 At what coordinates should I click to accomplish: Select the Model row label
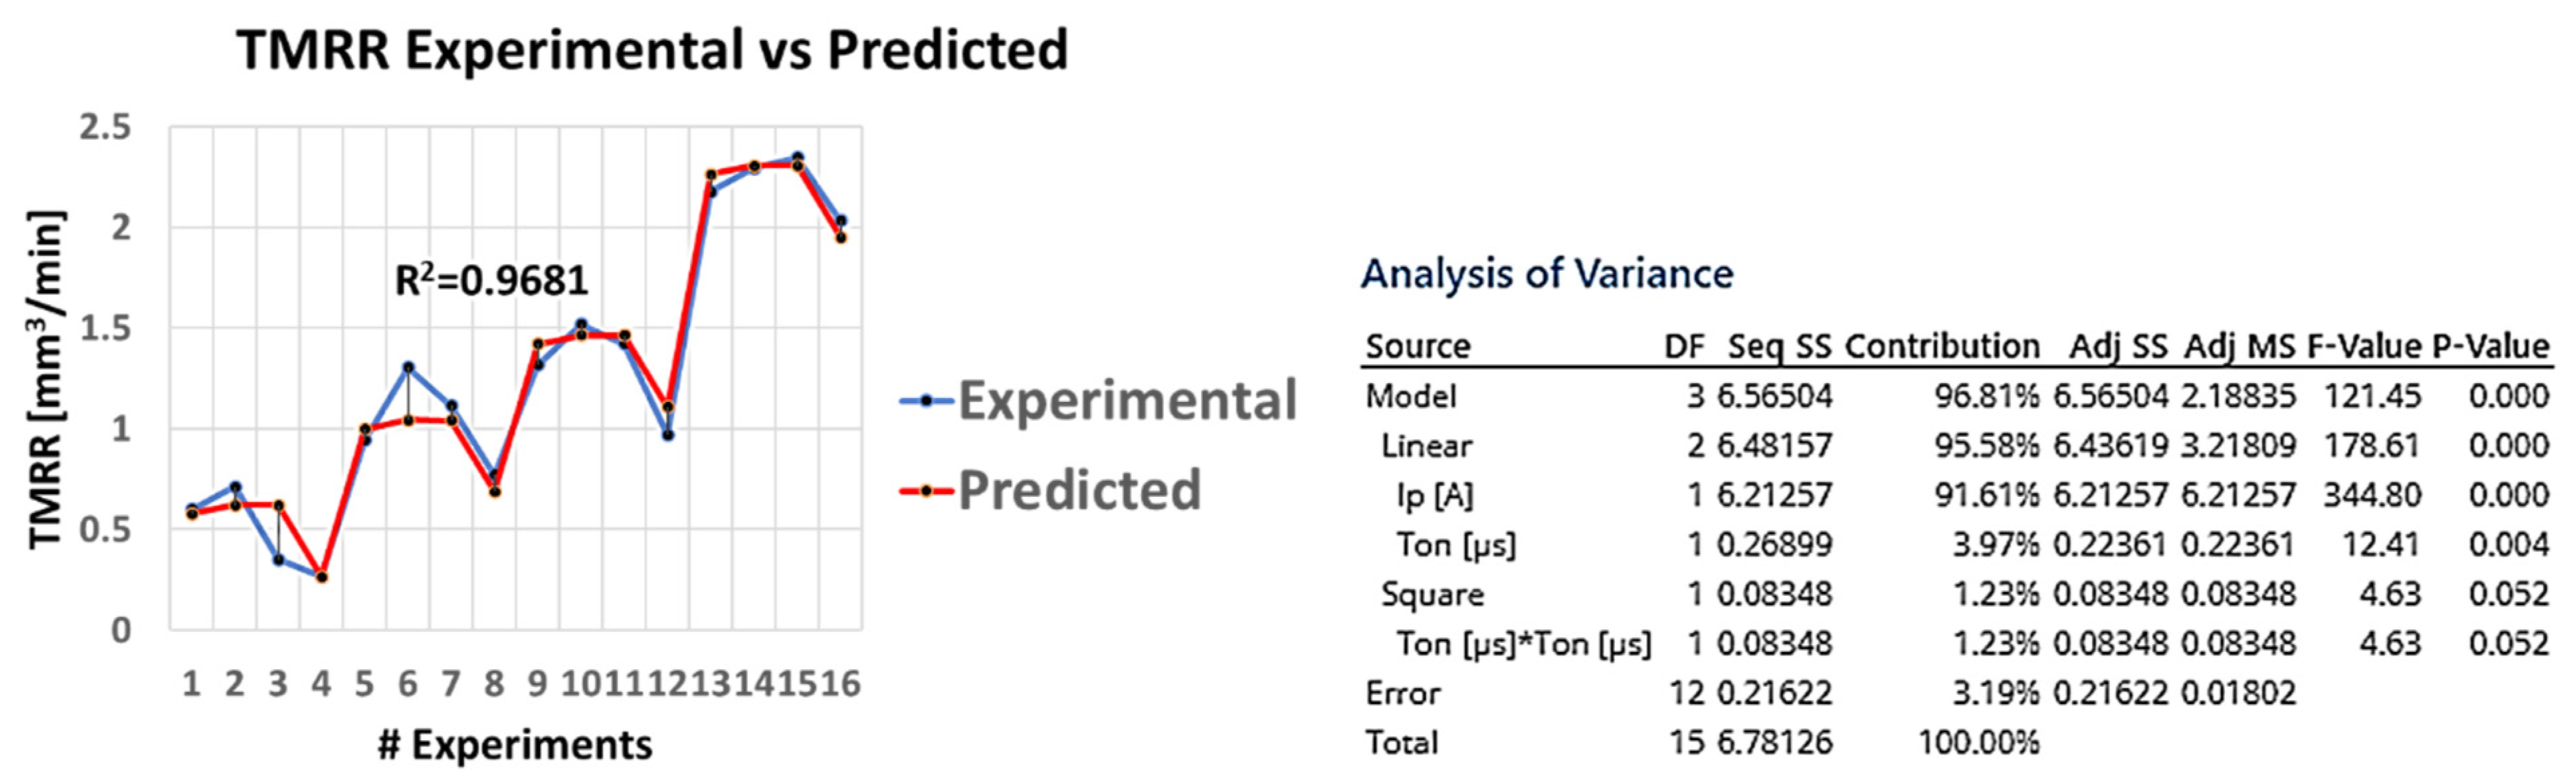pyautogui.click(x=1411, y=397)
